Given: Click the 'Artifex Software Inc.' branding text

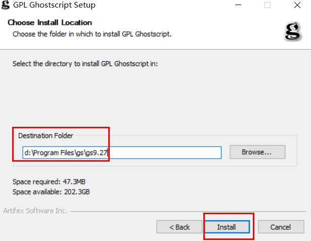Looking at the screenshot, I should coord(35,211).
